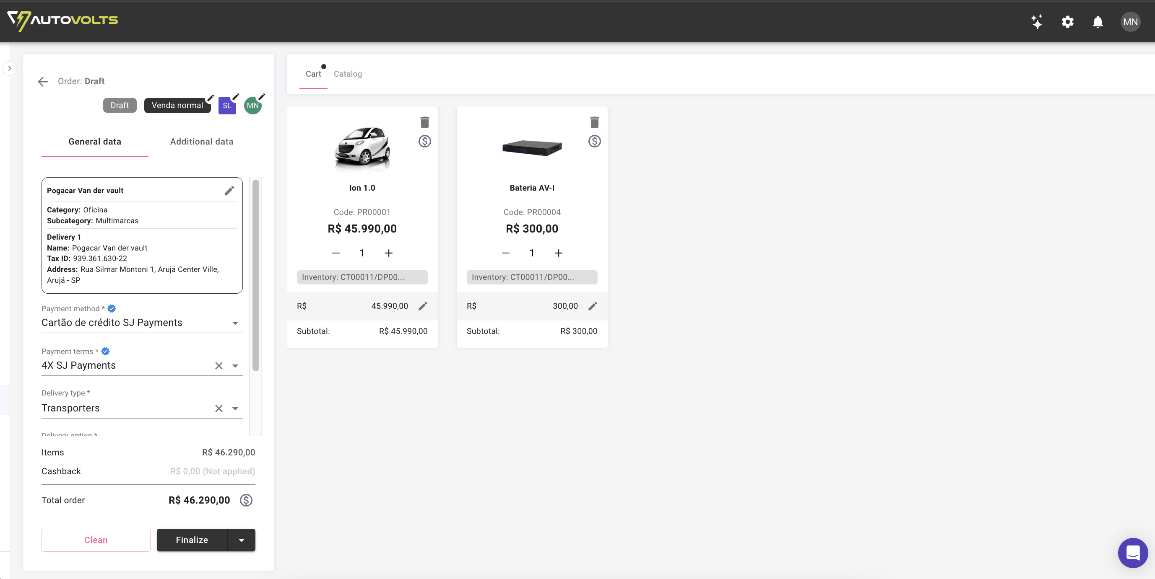Viewport: 1155px width, 579px height.
Task: Increase the Bateria AV-I quantity
Action: click(x=559, y=253)
